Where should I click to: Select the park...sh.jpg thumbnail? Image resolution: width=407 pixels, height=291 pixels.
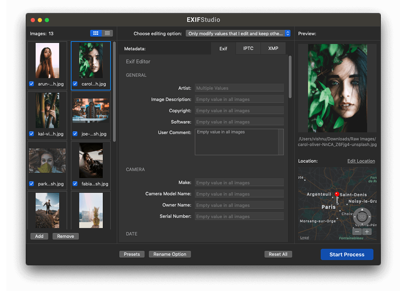(x=47, y=160)
